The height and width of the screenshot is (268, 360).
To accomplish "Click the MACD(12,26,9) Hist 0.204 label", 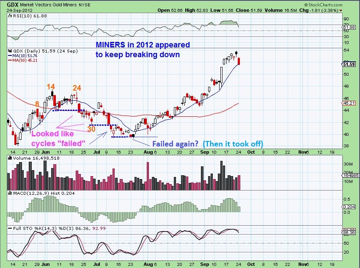I will (x=44, y=193).
